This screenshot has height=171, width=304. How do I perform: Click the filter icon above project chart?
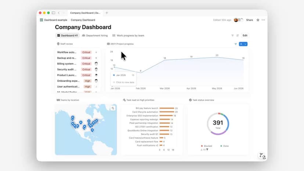[236, 44]
